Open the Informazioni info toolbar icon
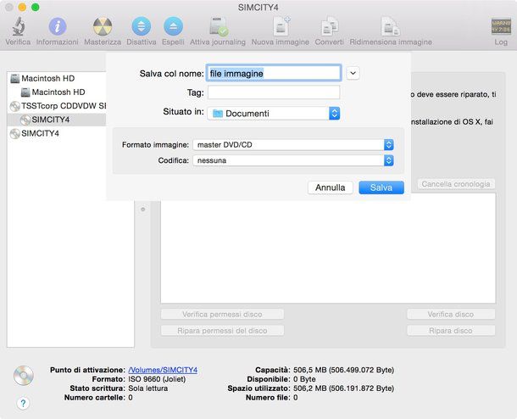Screen dimensions: 517x419 point(58,26)
